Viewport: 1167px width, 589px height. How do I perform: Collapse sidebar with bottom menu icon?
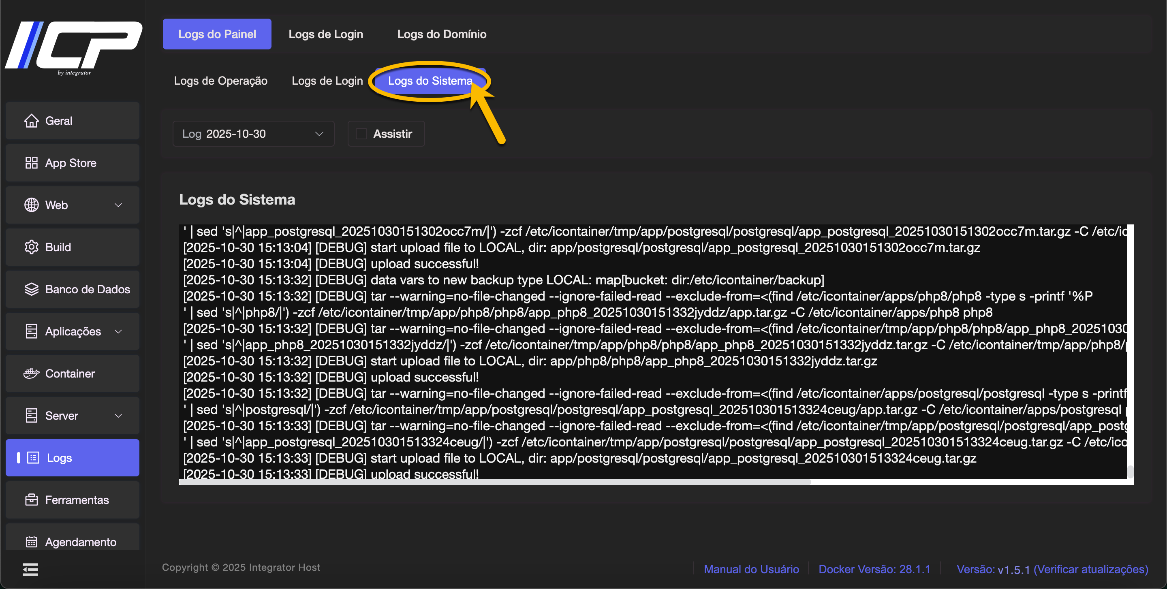(x=30, y=569)
